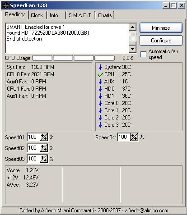The image size is (187, 215).
Task: Enable the Automatic fan speed checkbox
Action: pyautogui.click(x=143, y=54)
